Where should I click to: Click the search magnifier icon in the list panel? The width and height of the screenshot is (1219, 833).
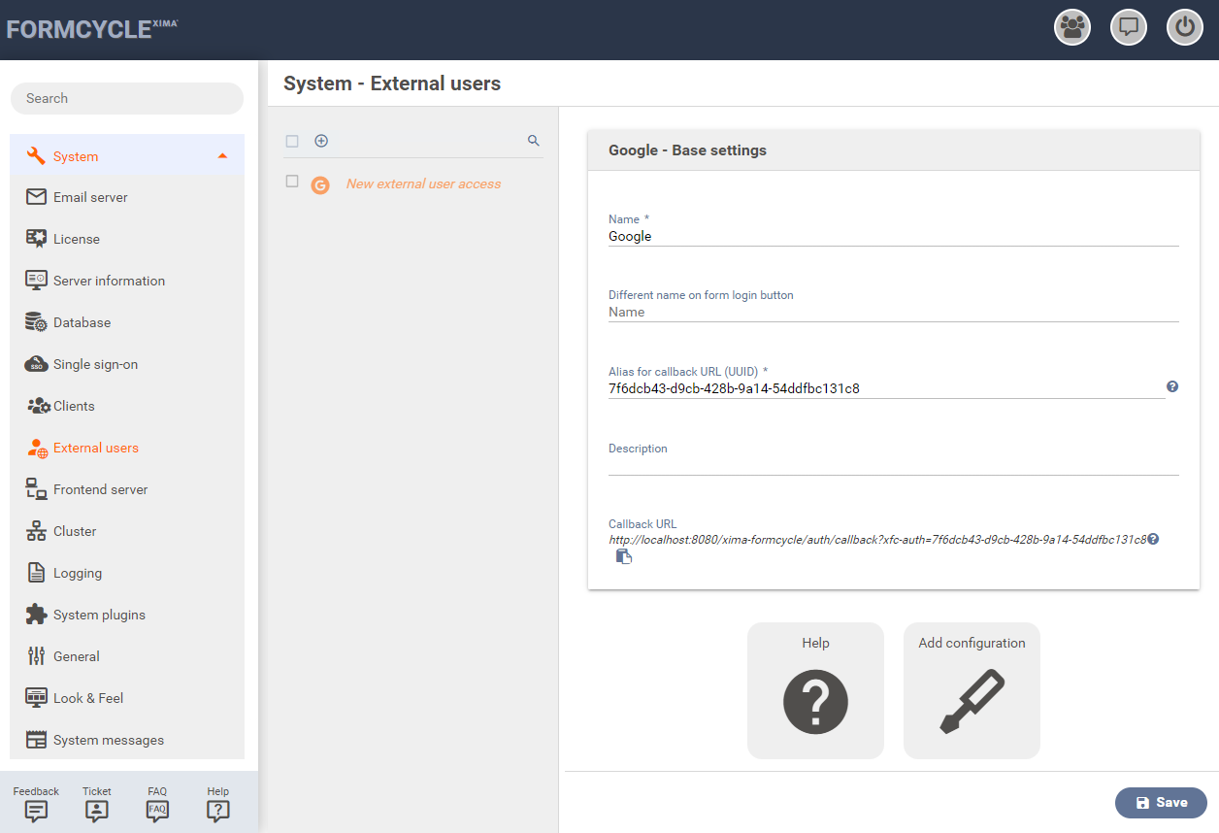[533, 141]
